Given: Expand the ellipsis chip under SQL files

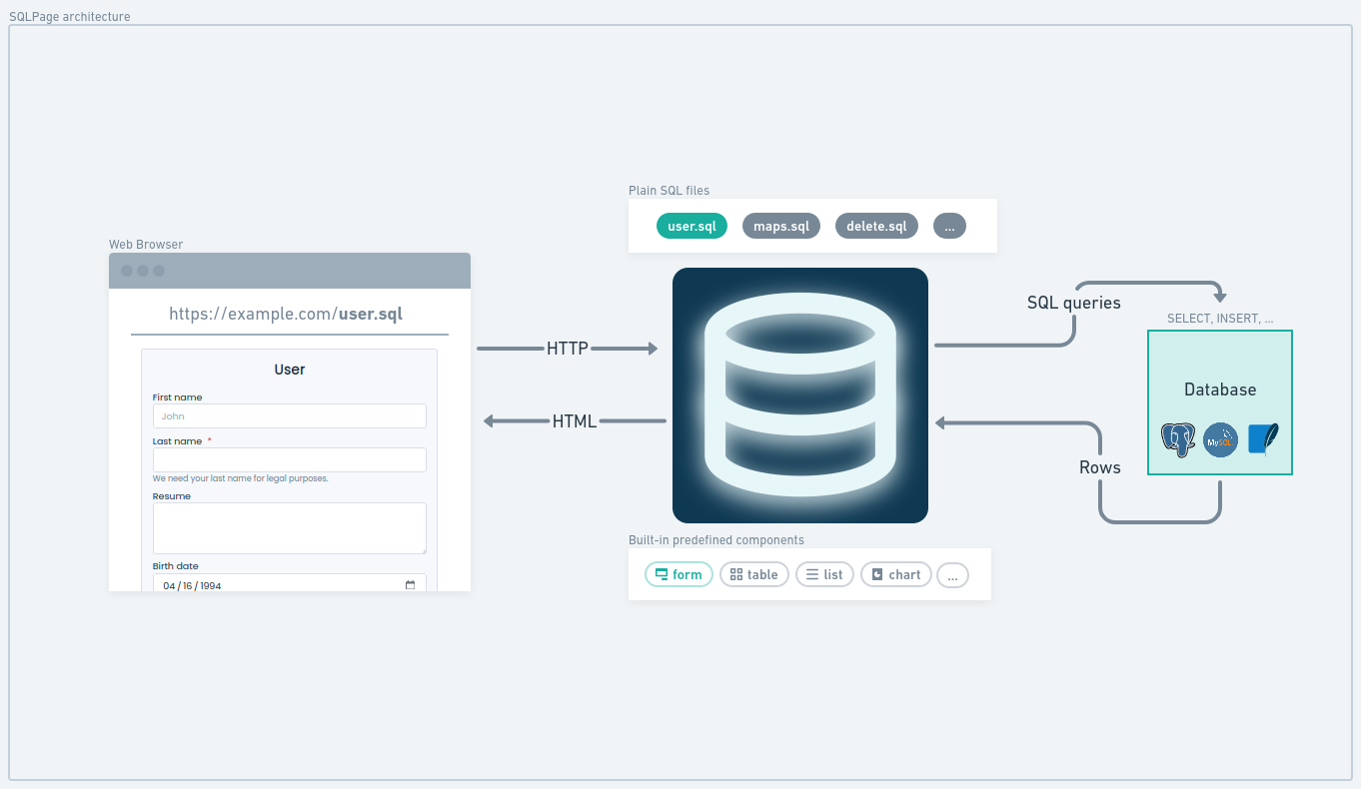Looking at the screenshot, I should pyautogui.click(x=949, y=226).
